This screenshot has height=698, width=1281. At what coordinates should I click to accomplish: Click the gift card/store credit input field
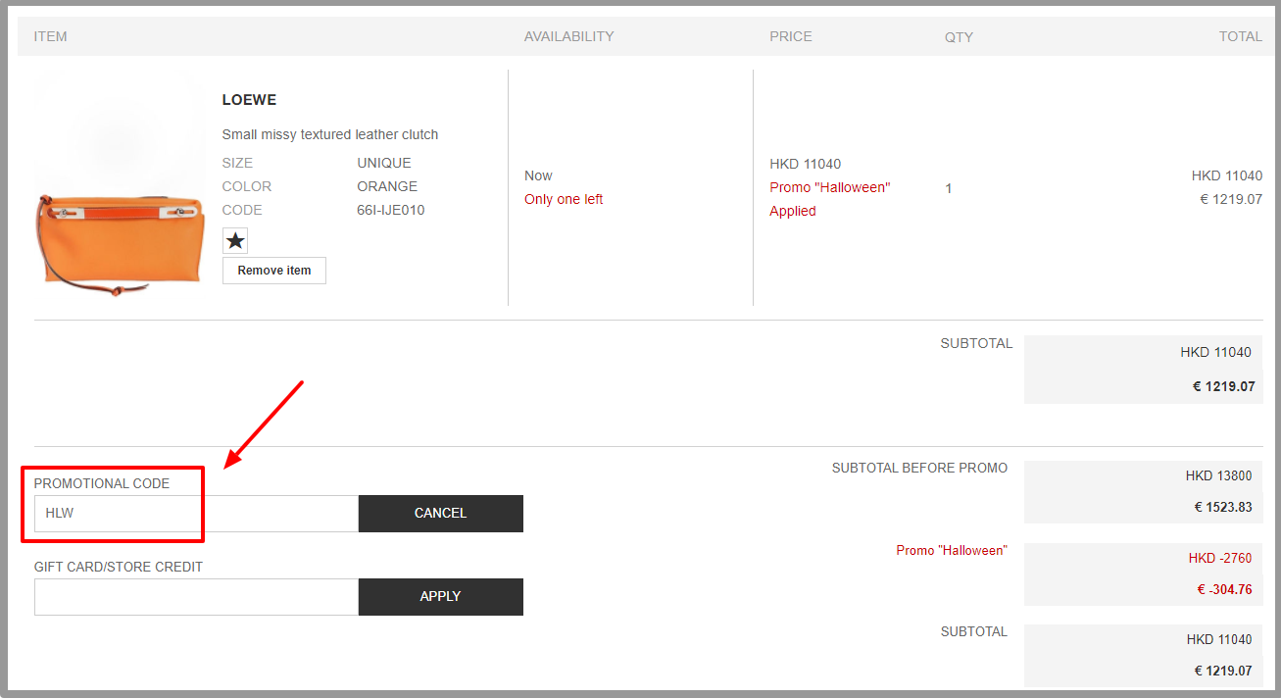point(196,597)
